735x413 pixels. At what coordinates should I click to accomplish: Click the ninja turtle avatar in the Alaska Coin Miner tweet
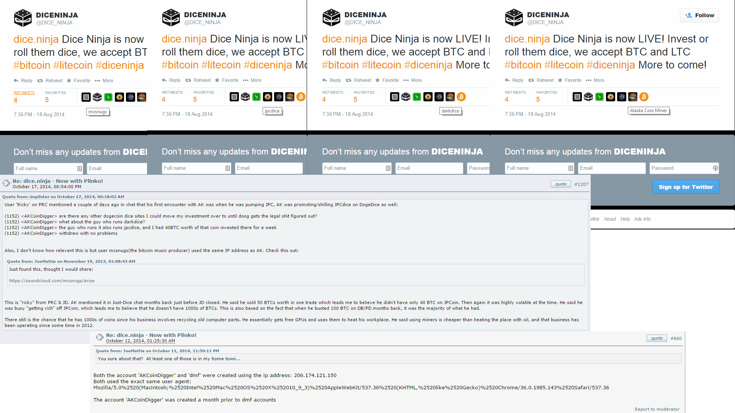tap(633, 97)
